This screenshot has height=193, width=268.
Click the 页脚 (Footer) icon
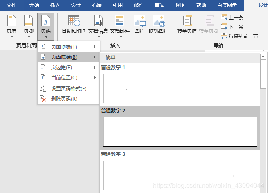(x=28, y=21)
